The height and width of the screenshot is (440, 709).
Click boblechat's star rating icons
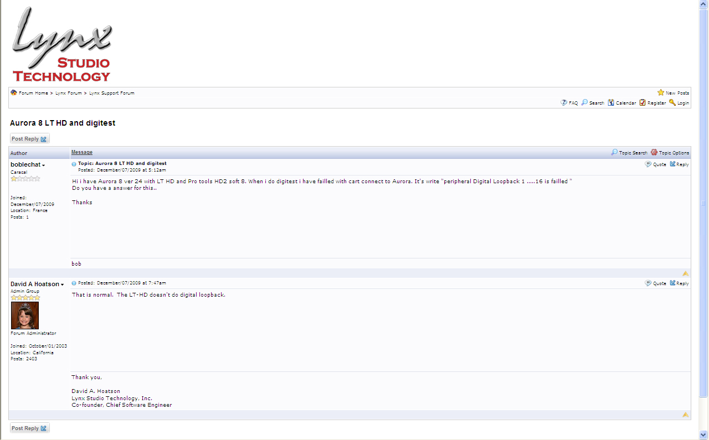coord(25,179)
